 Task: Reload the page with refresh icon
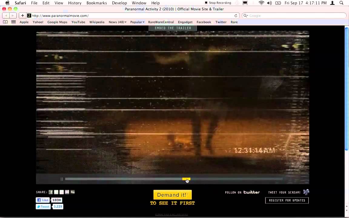click(x=236, y=15)
